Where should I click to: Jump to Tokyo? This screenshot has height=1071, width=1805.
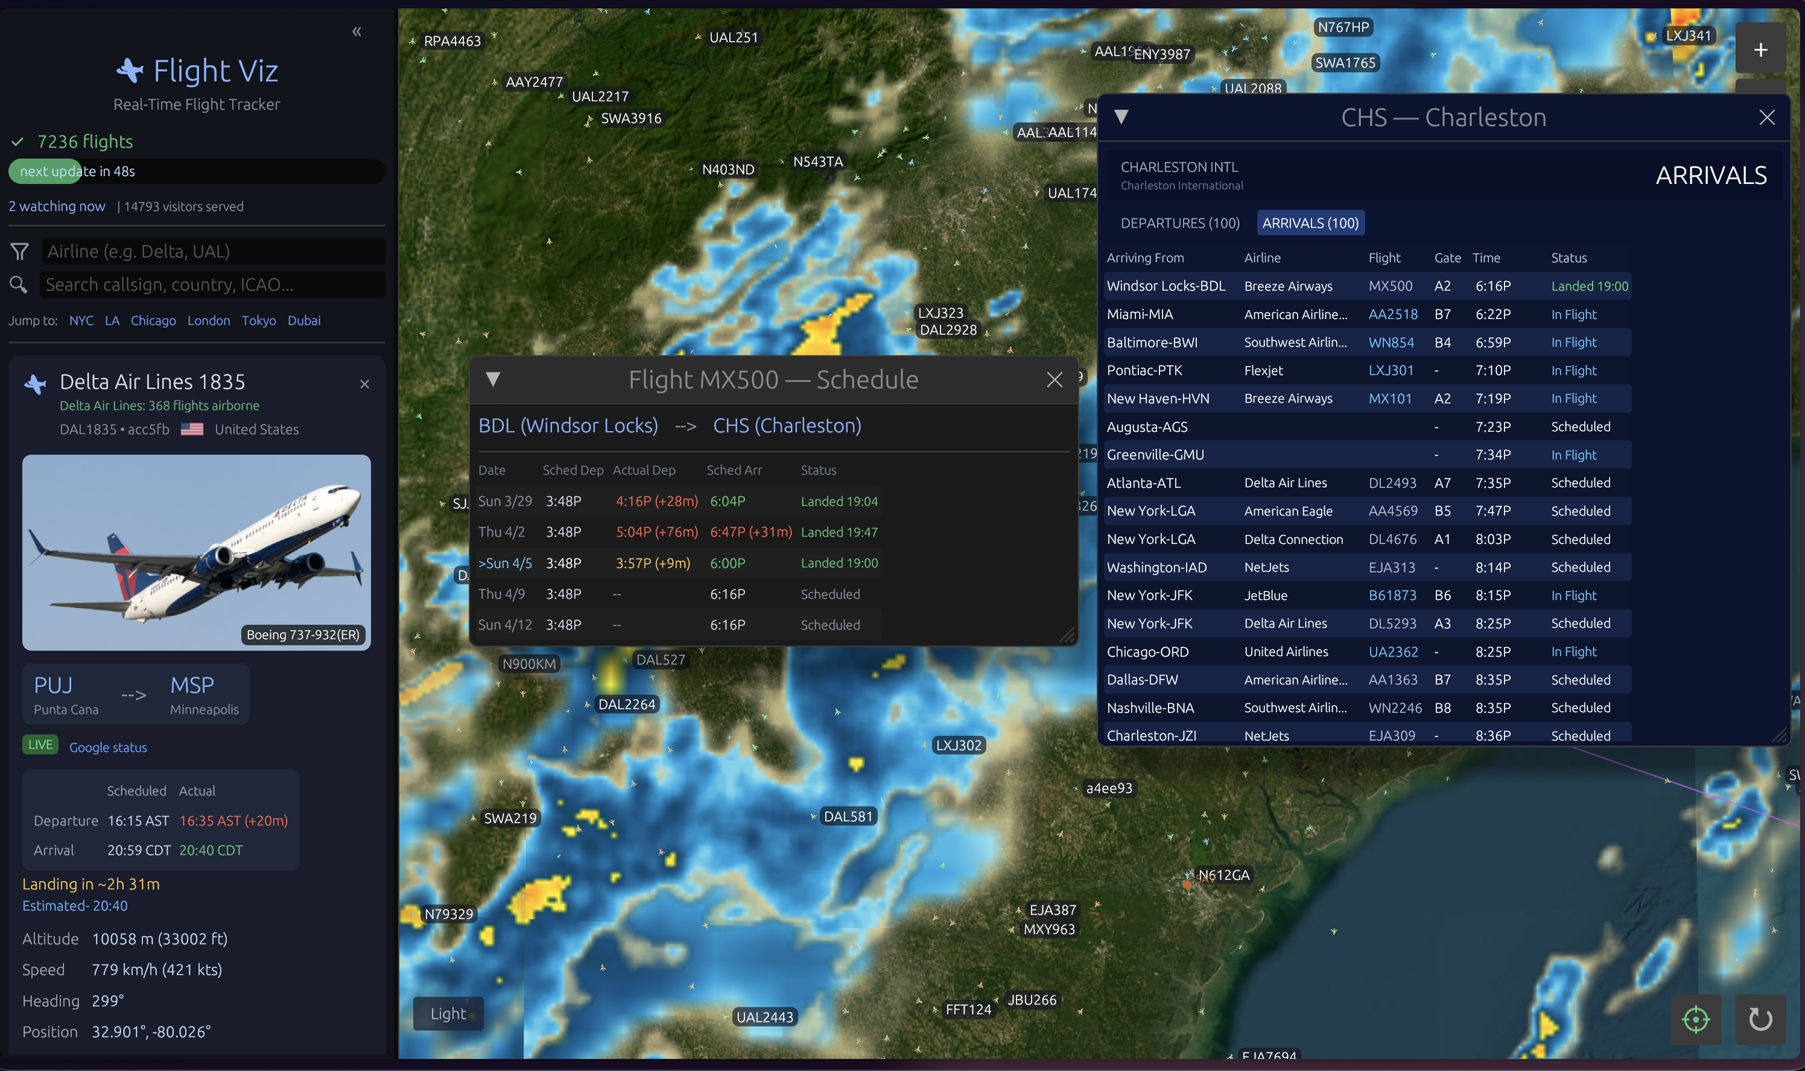(x=258, y=320)
